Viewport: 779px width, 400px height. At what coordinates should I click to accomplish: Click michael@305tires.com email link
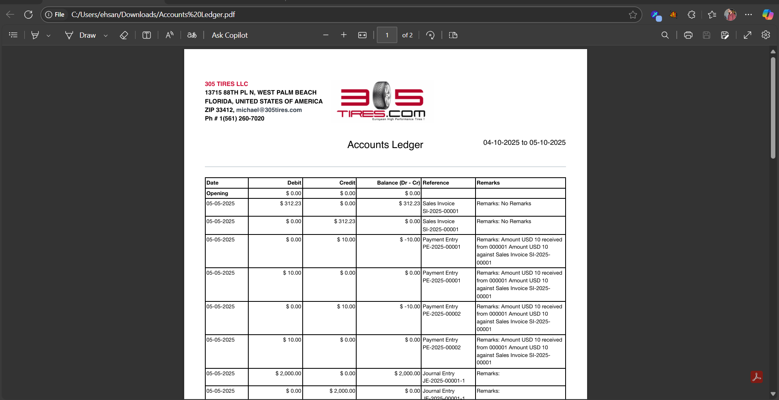269,110
